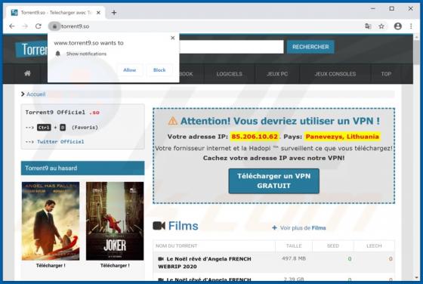Image resolution: width=423 pixels, height=284 pixels.
Task: Open a new browser tab
Action: click(114, 12)
